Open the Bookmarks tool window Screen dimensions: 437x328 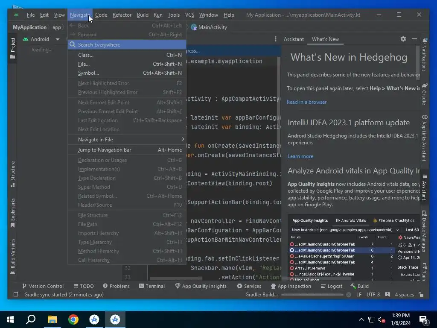[12, 213]
